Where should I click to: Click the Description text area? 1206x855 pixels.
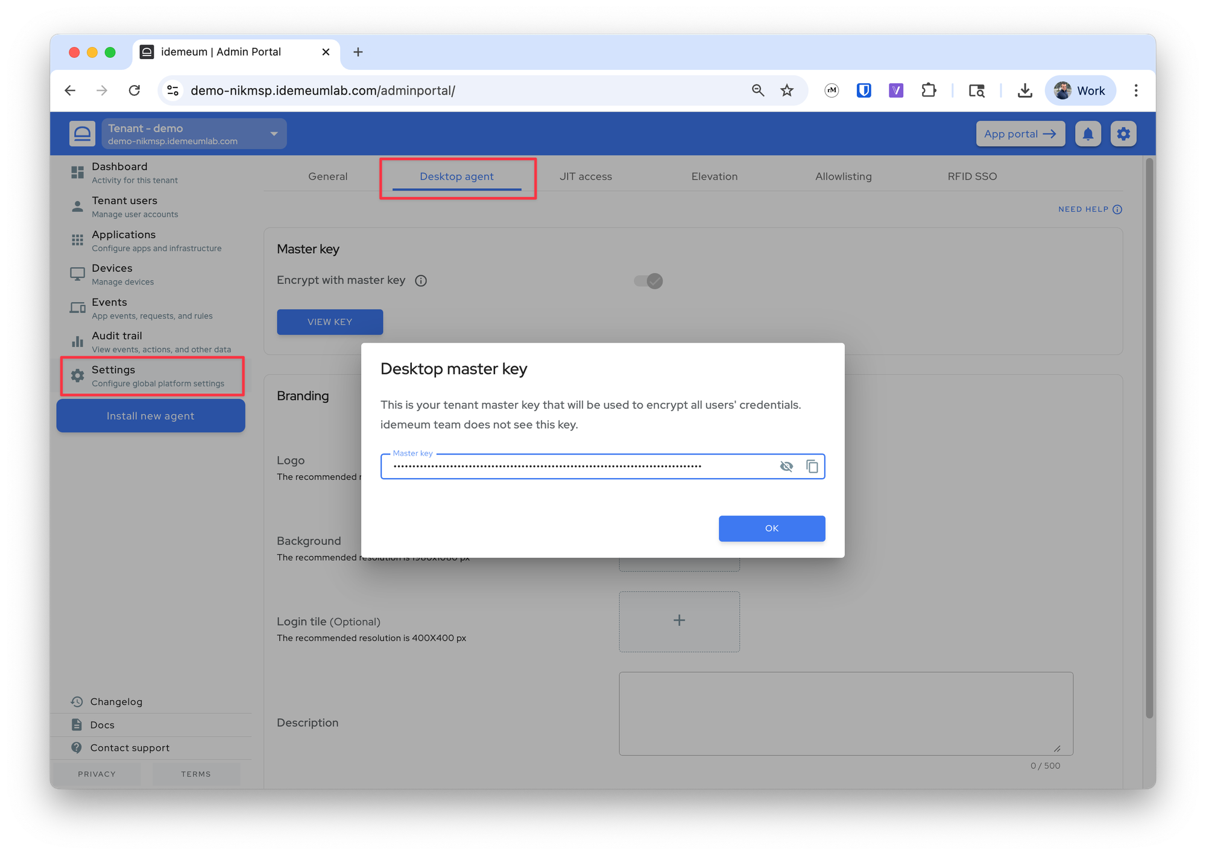point(845,714)
